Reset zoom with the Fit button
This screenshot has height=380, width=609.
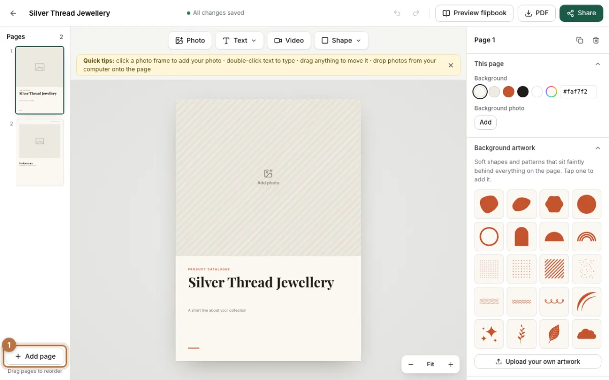point(430,364)
